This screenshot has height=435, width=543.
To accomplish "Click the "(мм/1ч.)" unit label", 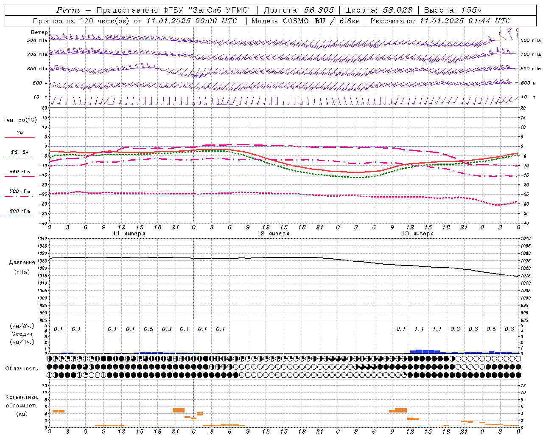I will click(x=22, y=342).
